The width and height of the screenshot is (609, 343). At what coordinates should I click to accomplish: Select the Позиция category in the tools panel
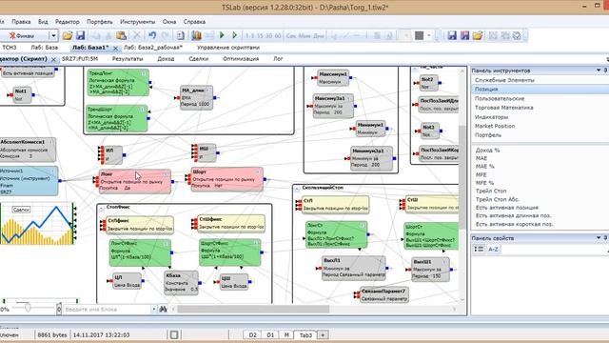tap(540, 89)
